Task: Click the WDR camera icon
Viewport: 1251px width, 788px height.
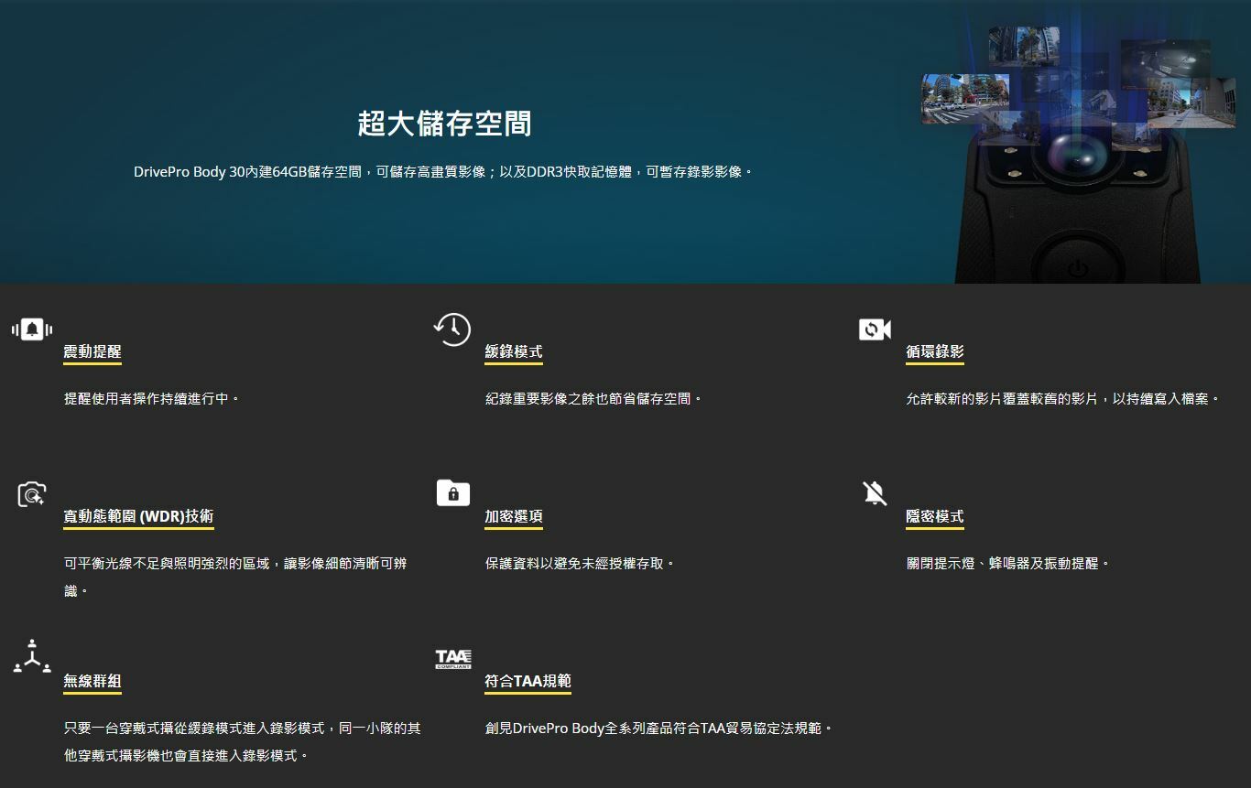Action: pyautogui.click(x=32, y=494)
